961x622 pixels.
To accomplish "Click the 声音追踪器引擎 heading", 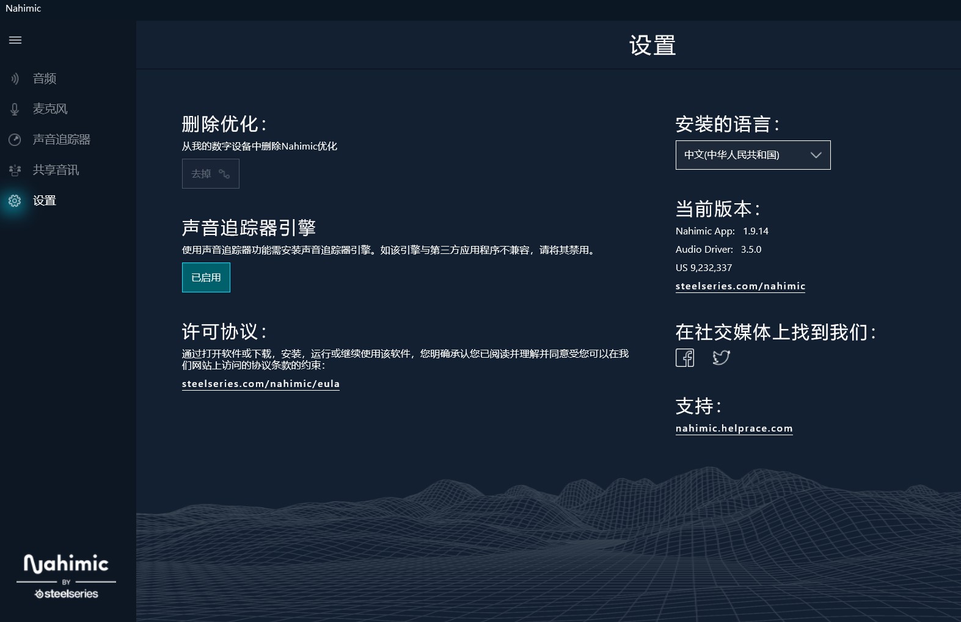I will point(249,228).
